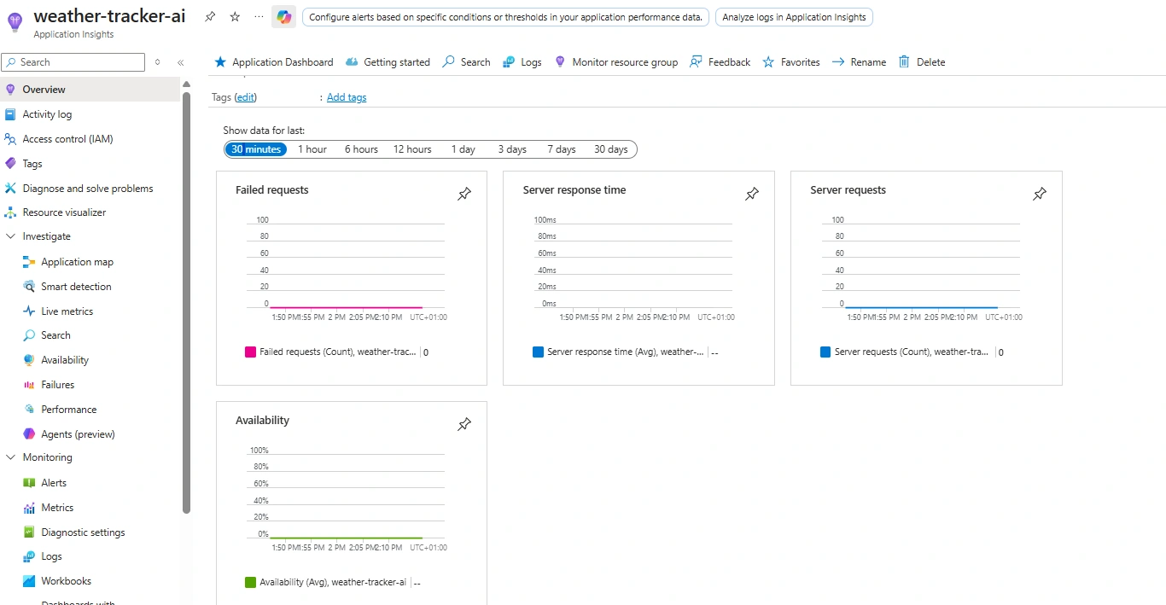Click the blue Server response time swatch
The width and height of the screenshot is (1166, 605).
pyautogui.click(x=539, y=352)
